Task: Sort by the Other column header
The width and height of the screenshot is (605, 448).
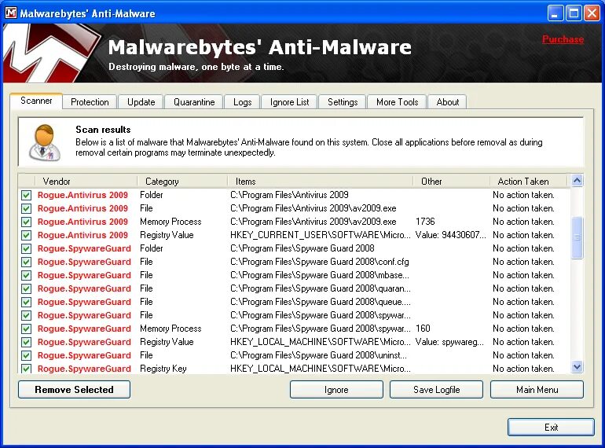Action: point(451,182)
